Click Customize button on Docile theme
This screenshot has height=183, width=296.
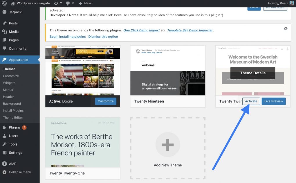pos(106,101)
